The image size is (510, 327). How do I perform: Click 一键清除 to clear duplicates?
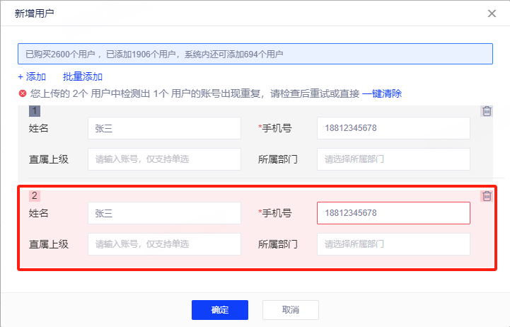(382, 93)
